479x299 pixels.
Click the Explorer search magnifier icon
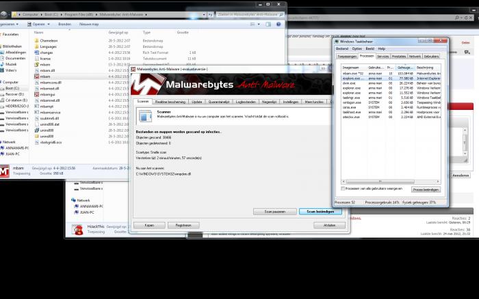(x=281, y=14)
